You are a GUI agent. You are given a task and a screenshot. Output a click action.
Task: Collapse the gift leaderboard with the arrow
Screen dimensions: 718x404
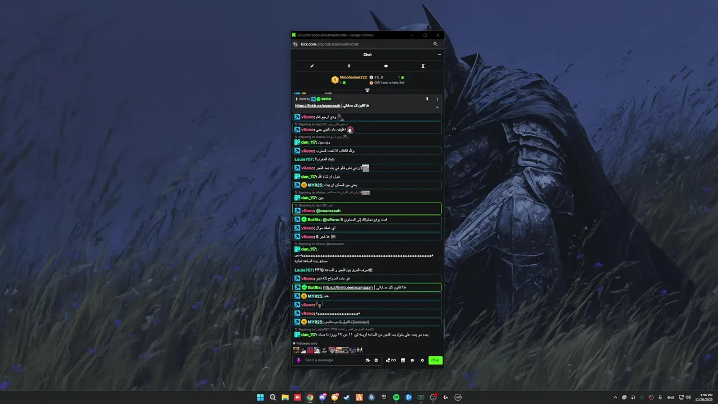tap(367, 90)
